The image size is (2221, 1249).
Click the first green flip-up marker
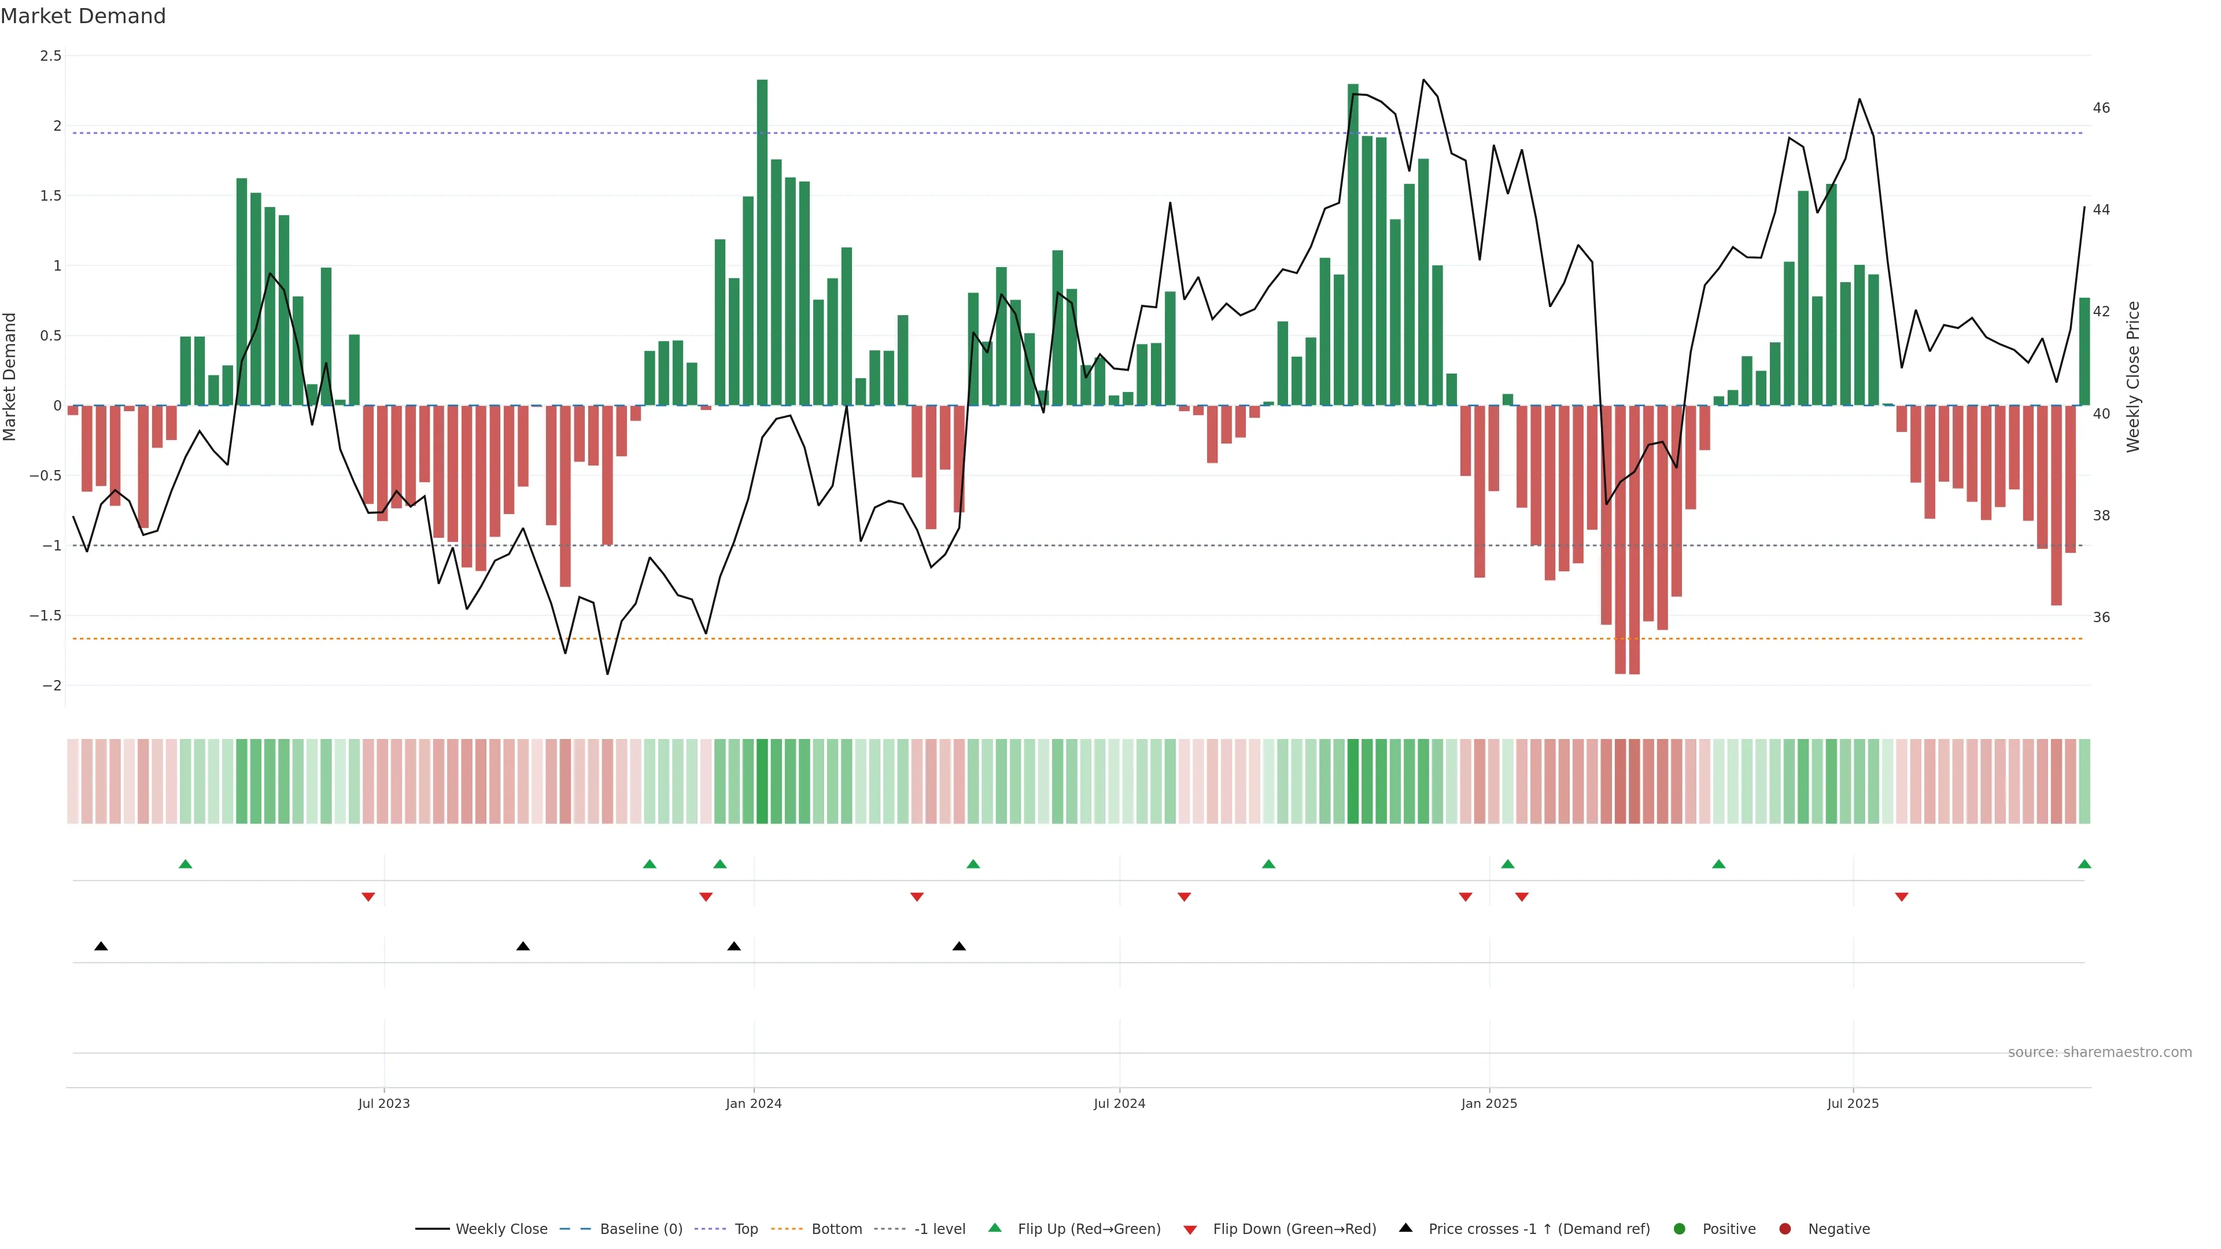[185, 864]
